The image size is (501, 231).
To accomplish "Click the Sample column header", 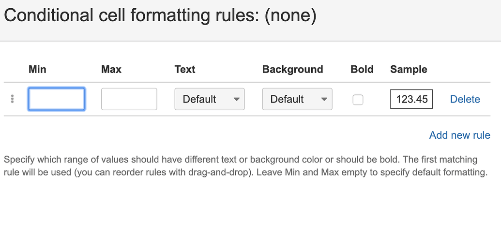I will click(409, 69).
